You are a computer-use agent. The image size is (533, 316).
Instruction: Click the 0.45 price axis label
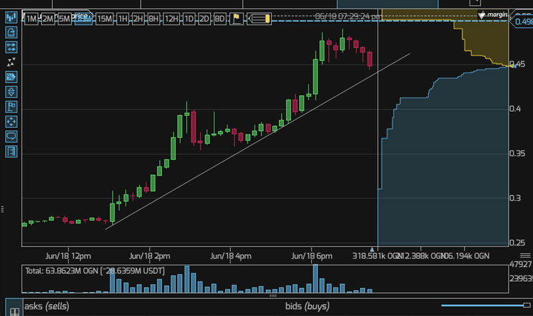518,64
